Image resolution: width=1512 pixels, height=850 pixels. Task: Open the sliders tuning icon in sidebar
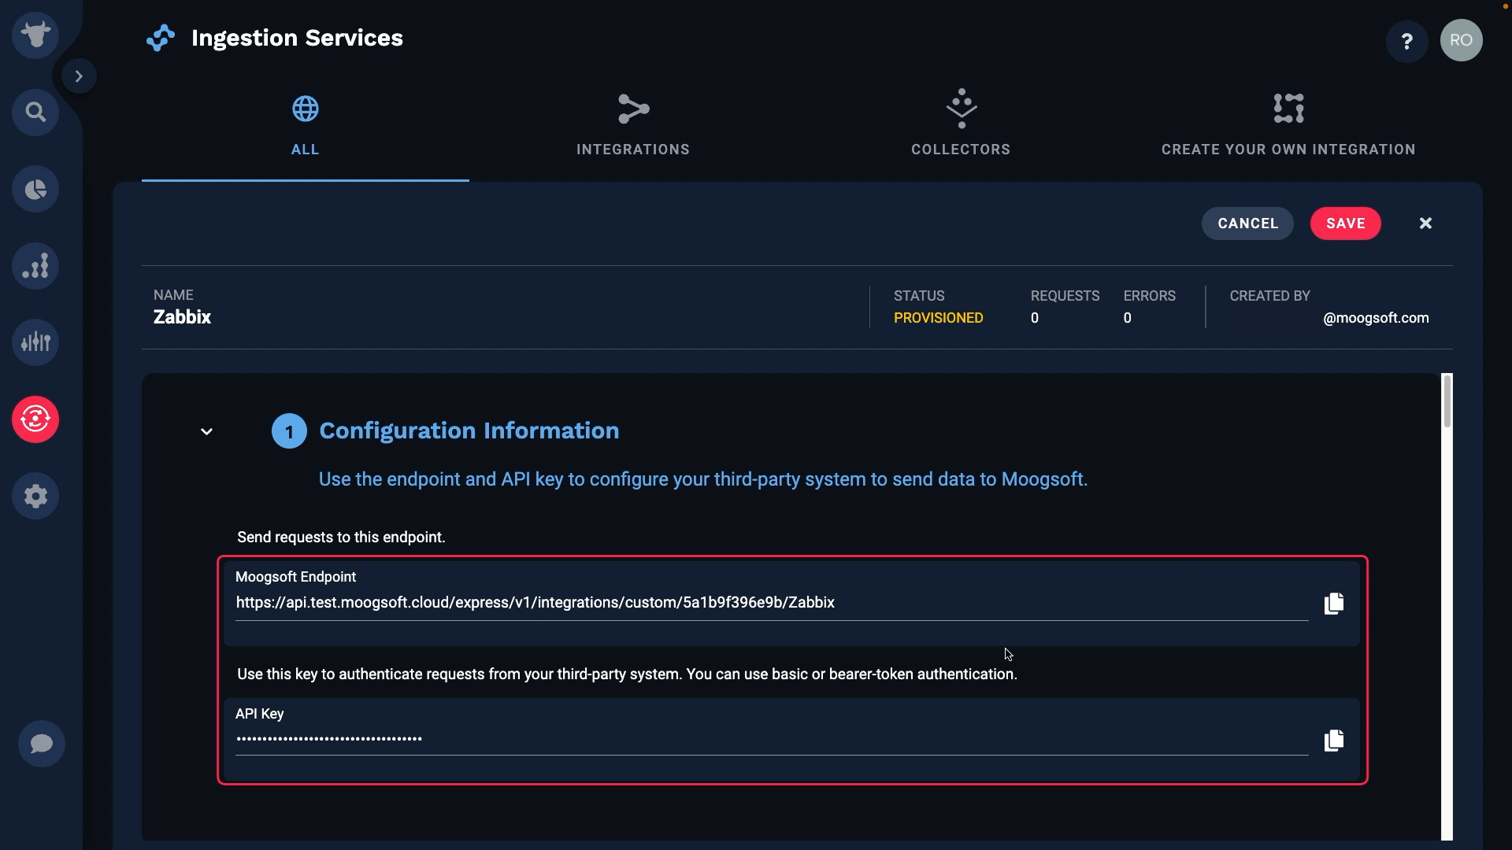(x=35, y=342)
